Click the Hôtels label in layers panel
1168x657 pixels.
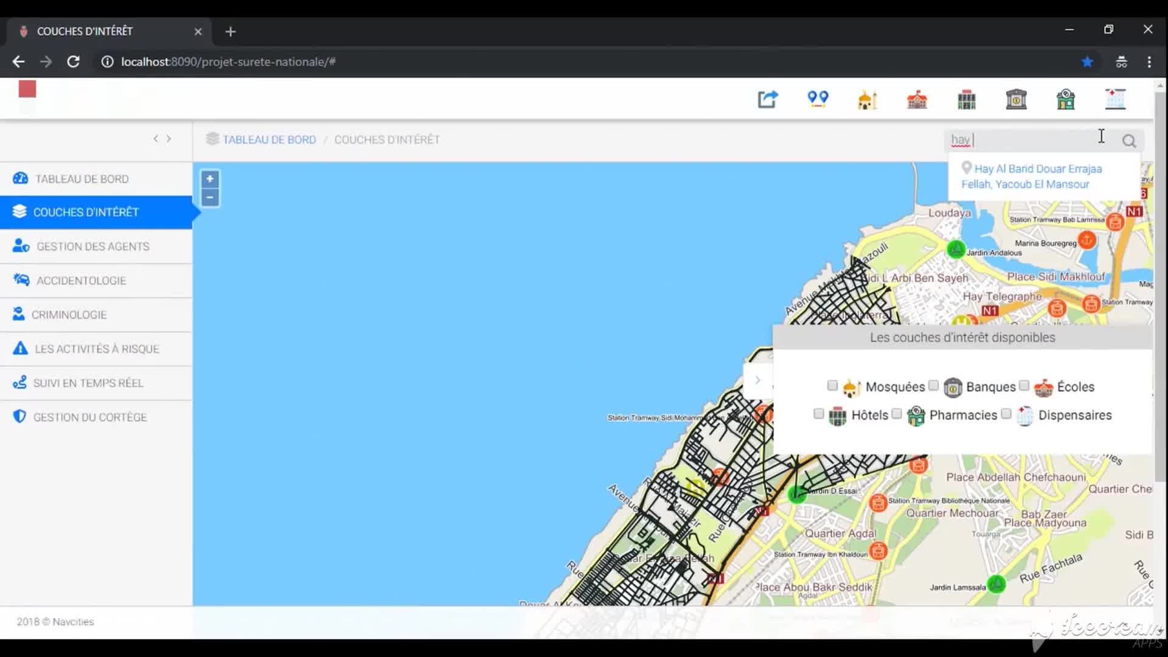point(870,415)
